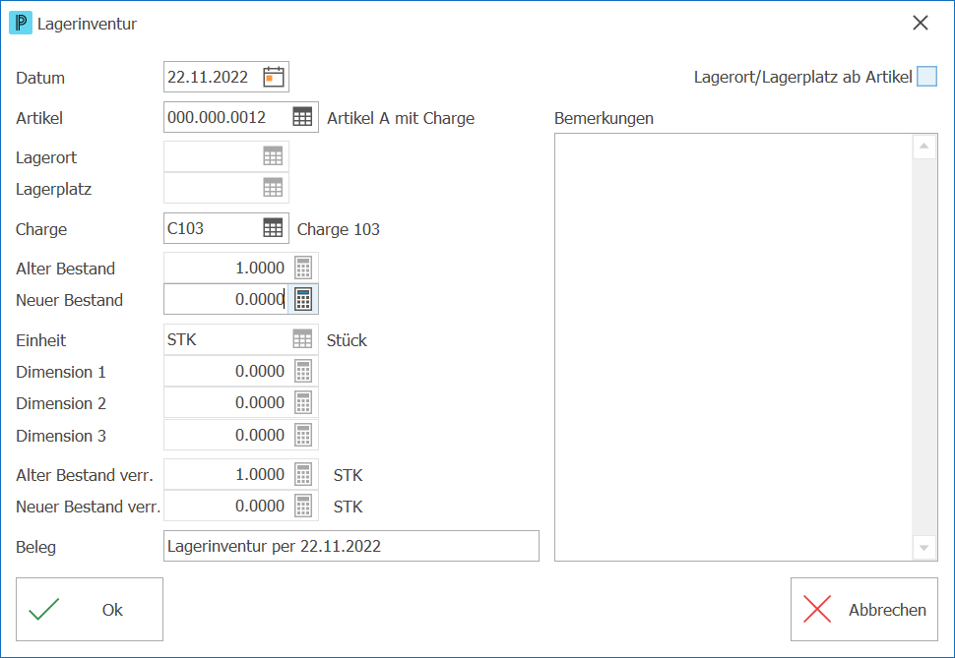The height and width of the screenshot is (658, 955).
Task: Click the Bemerkungen scrollbar down arrow
Action: point(923,548)
